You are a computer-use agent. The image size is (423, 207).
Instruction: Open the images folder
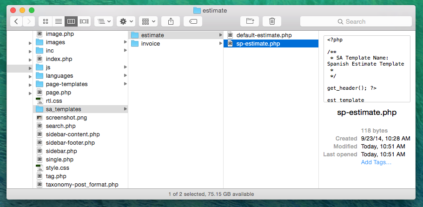pyautogui.click(x=80, y=42)
